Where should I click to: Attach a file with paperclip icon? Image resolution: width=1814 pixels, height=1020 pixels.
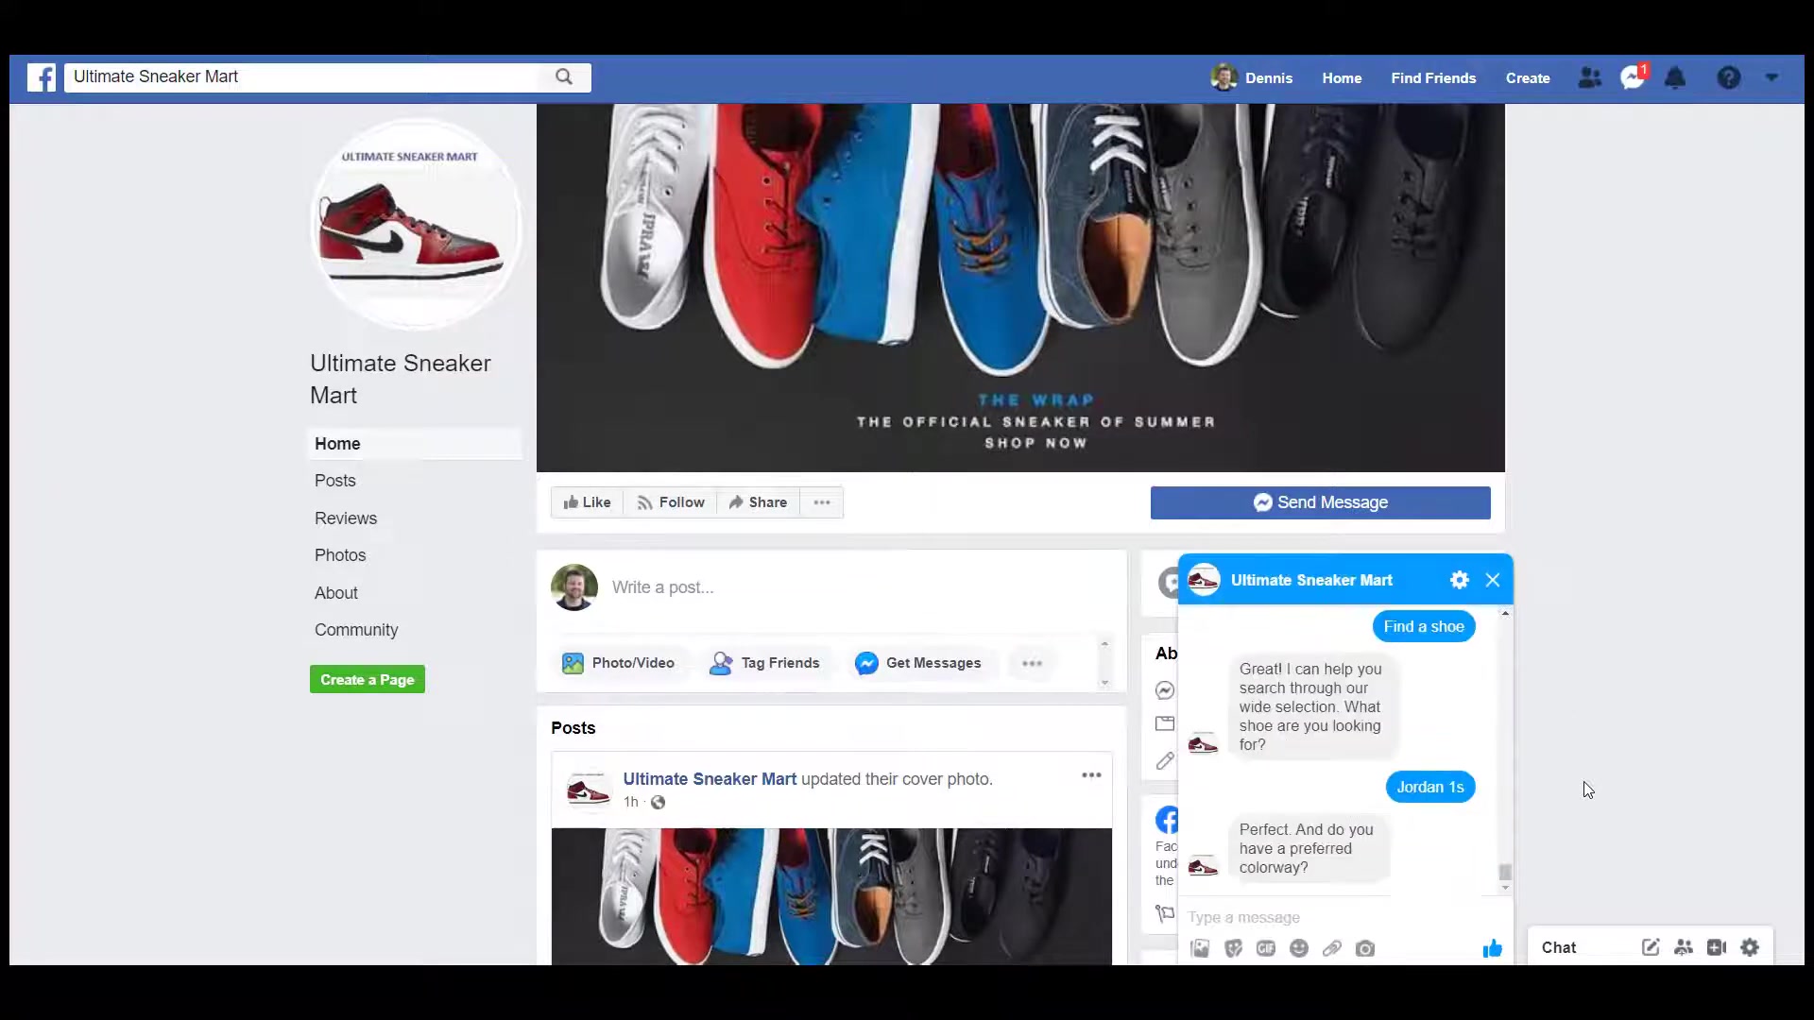[1332, 948]
